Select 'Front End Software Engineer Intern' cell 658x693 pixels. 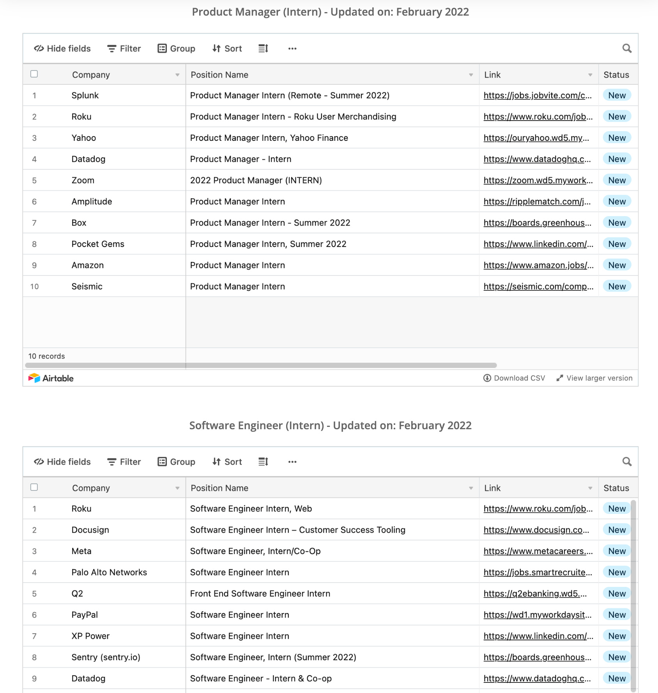[x=333, y=594]
